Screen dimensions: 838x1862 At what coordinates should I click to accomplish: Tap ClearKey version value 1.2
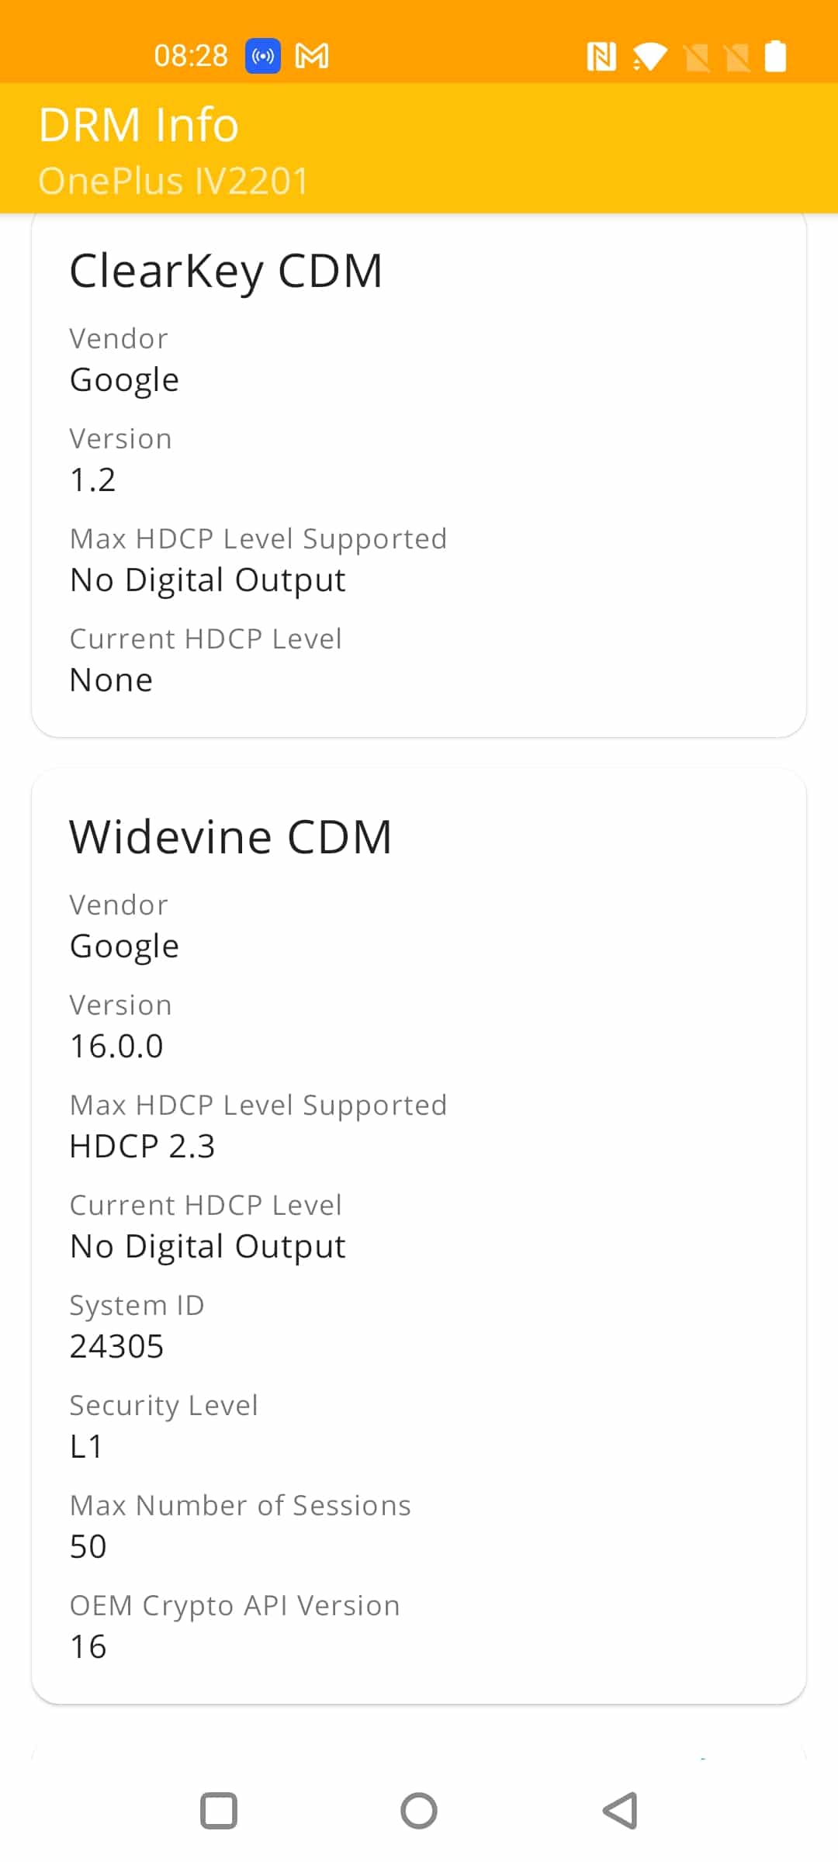(x=93, y=479)
